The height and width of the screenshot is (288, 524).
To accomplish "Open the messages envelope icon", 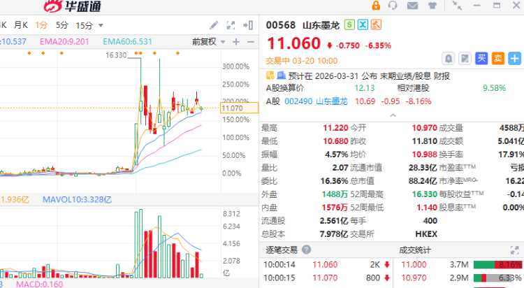I will click(413, 6).
